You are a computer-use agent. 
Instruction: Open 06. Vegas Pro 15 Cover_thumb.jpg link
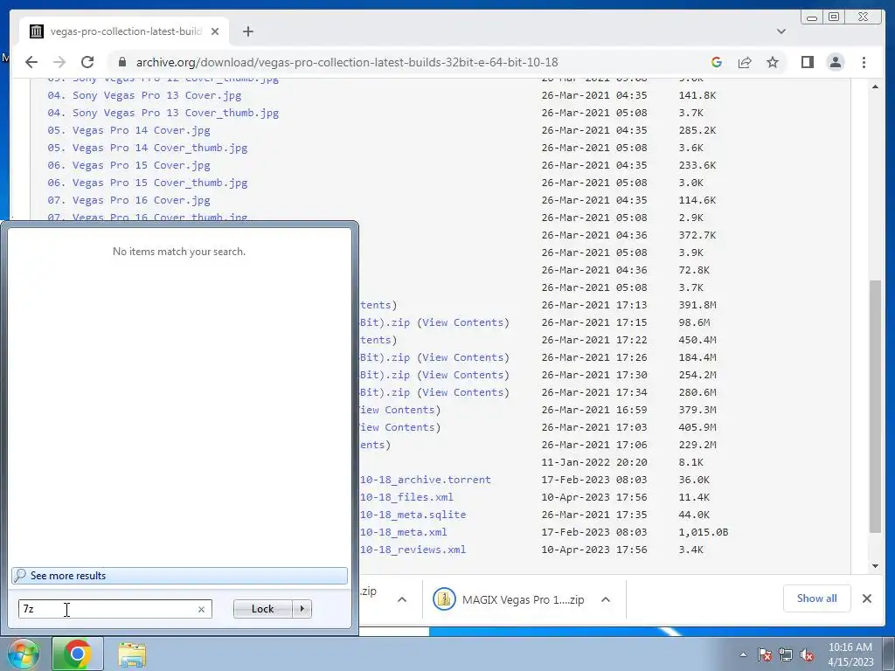(148, 183)
